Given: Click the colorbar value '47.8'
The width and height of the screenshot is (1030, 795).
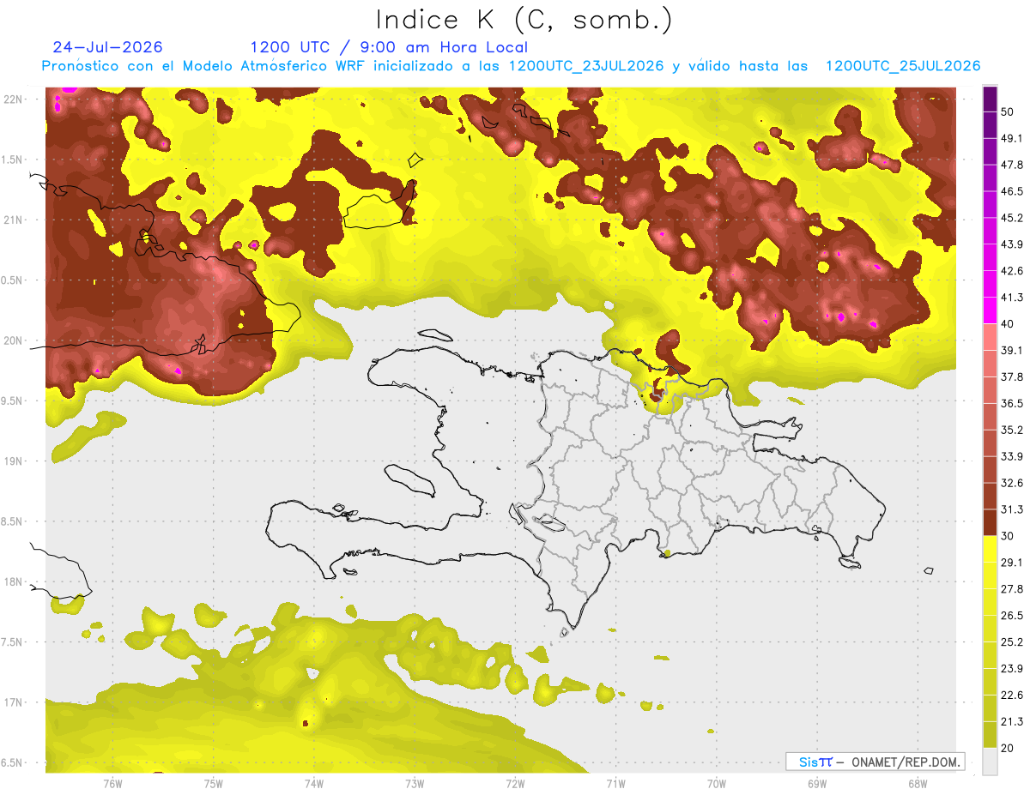Looking at the screenshot, I should tap(1011, 165).
